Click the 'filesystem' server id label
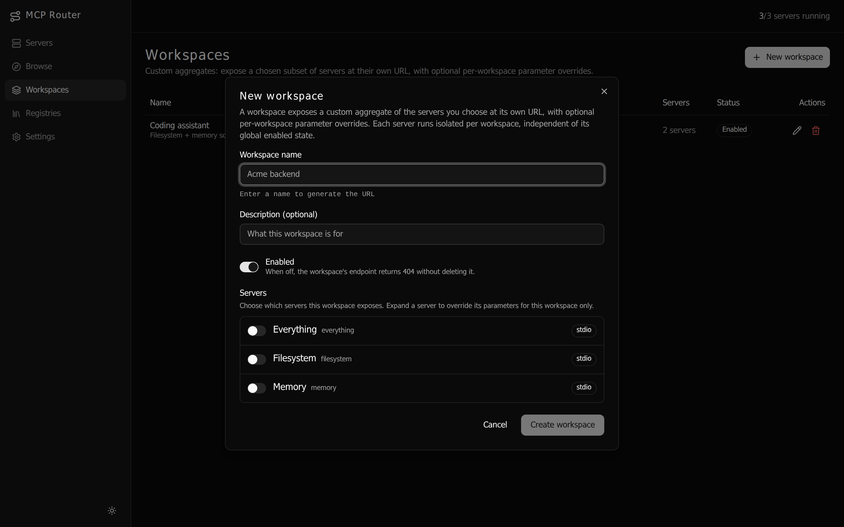 click(x=336, y=359)
